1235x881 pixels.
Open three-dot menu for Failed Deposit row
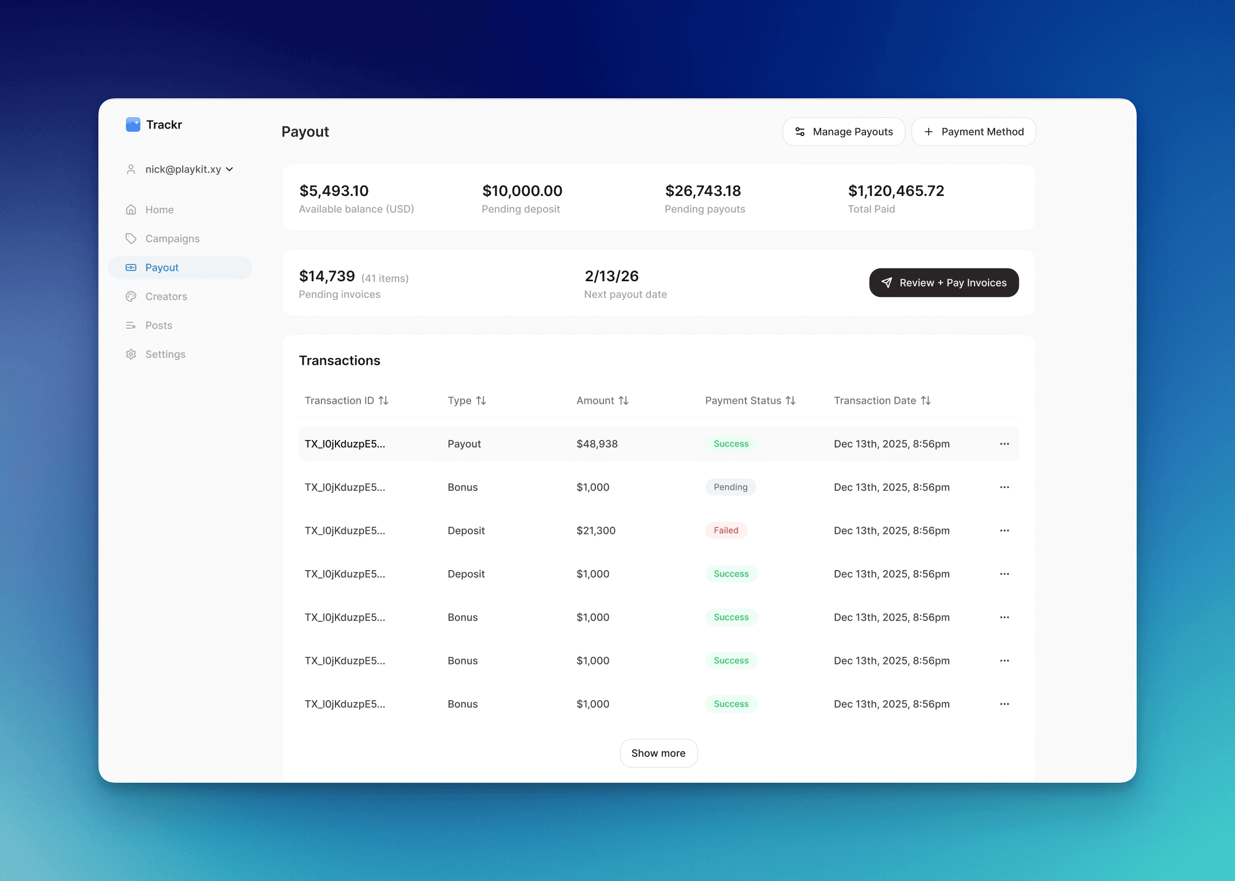click(1004, 531)
